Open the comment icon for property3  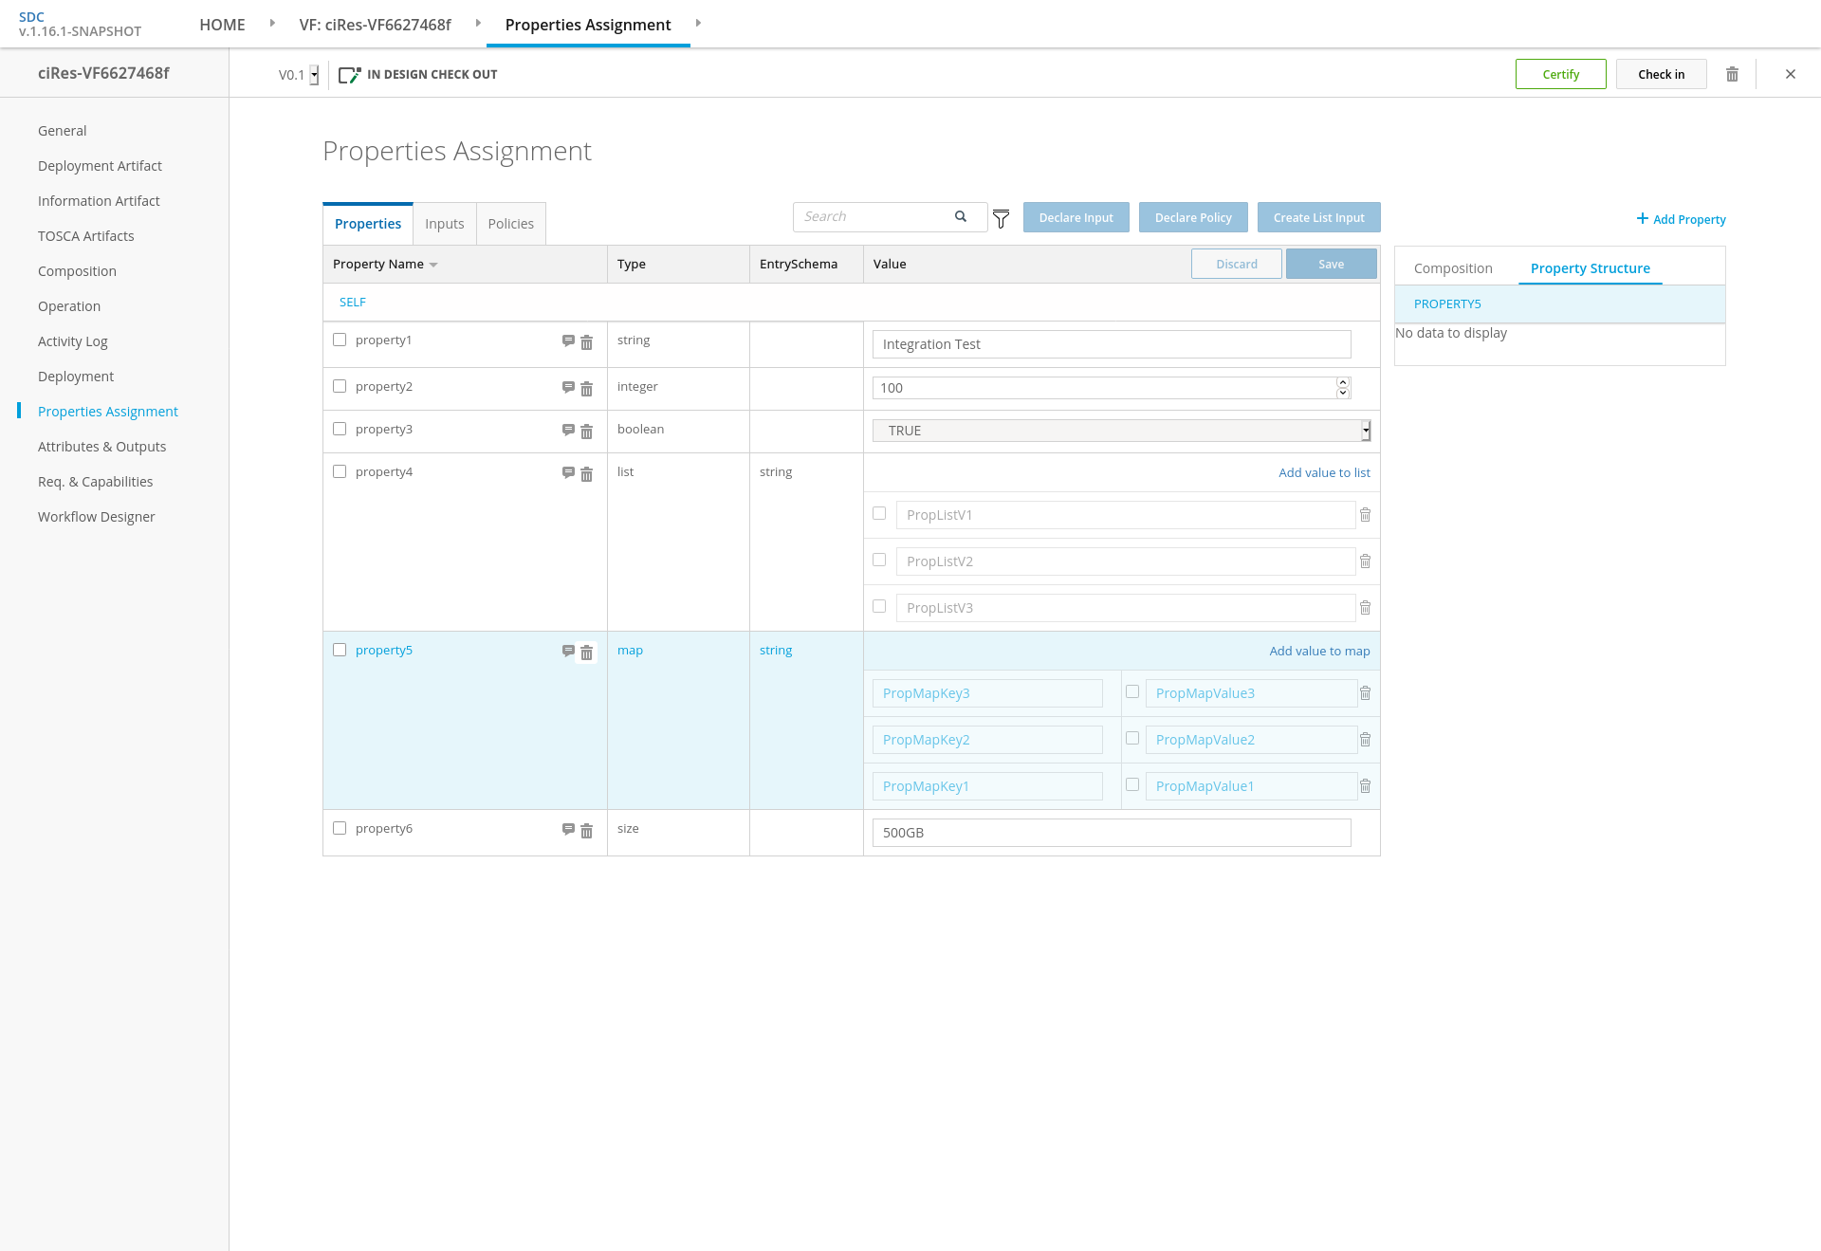568,430
